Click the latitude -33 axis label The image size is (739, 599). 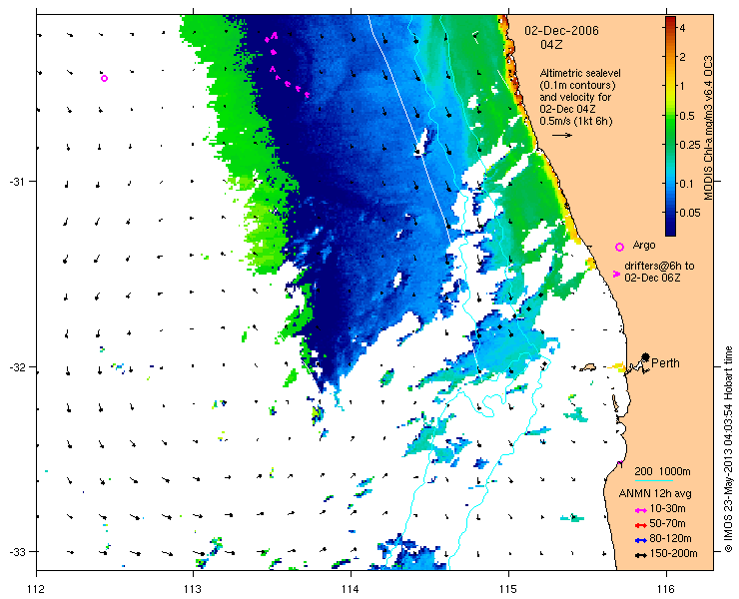[17, 551]
